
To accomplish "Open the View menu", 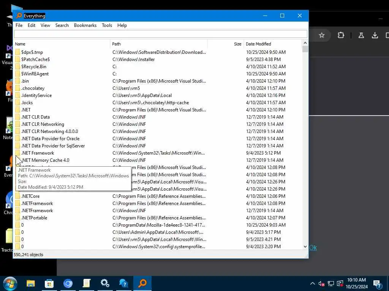I will (46, 25).
